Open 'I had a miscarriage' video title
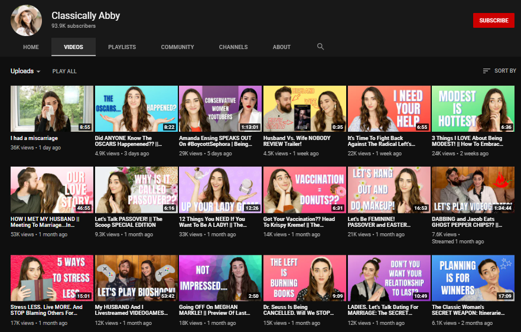This screenshot has width=521, height=332. (x=34, y=138)
